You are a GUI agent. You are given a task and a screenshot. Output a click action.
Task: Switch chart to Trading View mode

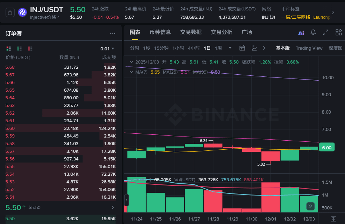[309, 48]
